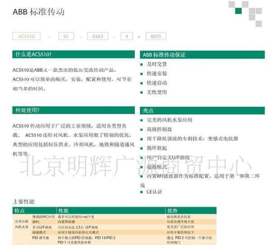The height and width of the screenshot is (245, 271).
Task: Click the "ACS510" type code box
Action: (x=27, y=37)
